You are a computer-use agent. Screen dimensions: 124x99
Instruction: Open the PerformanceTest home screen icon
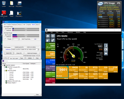(x=48, y=36)
